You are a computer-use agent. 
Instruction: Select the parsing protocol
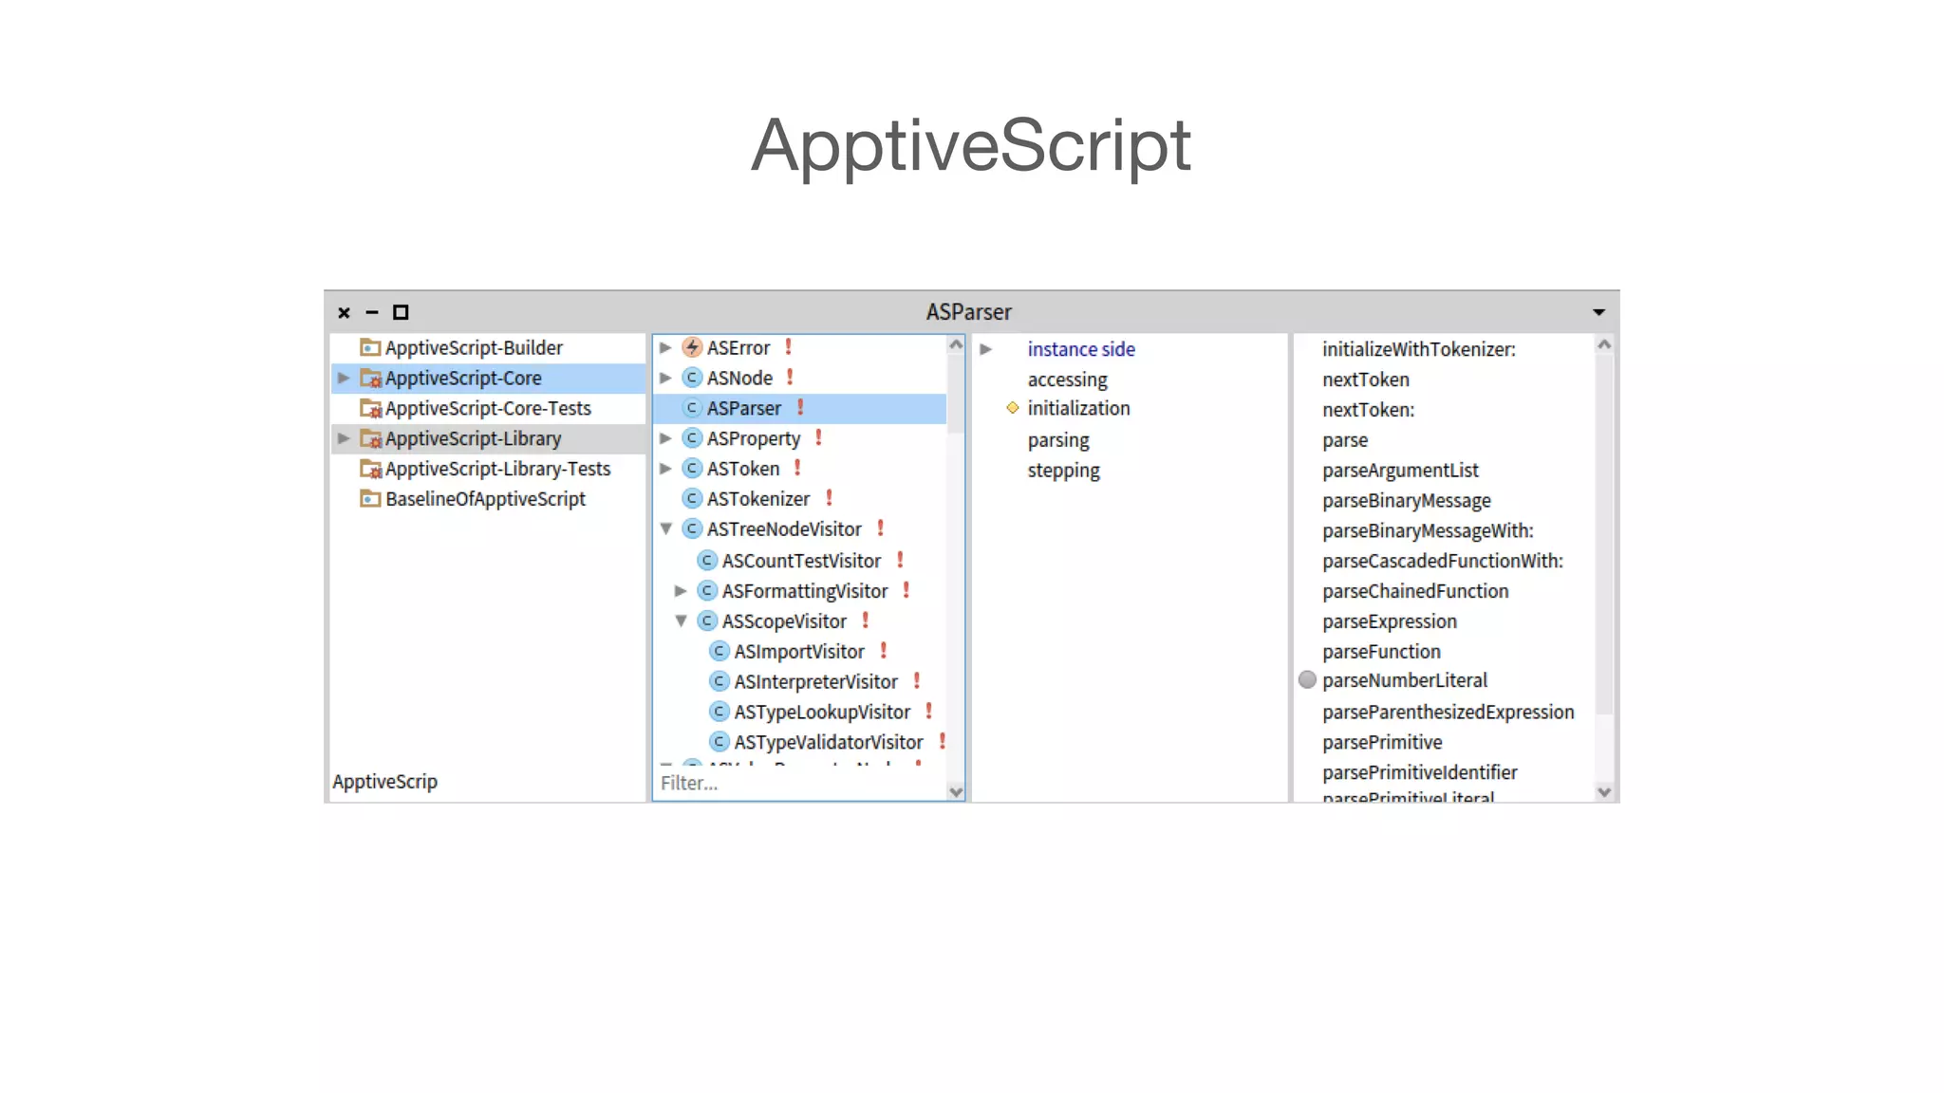tap(1057, 440)
